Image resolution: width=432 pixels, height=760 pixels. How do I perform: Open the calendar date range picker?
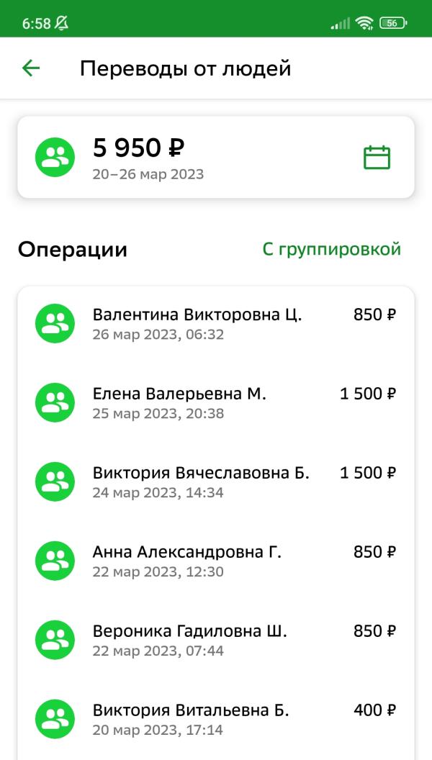pyautogui.click(x=377, y=158)
